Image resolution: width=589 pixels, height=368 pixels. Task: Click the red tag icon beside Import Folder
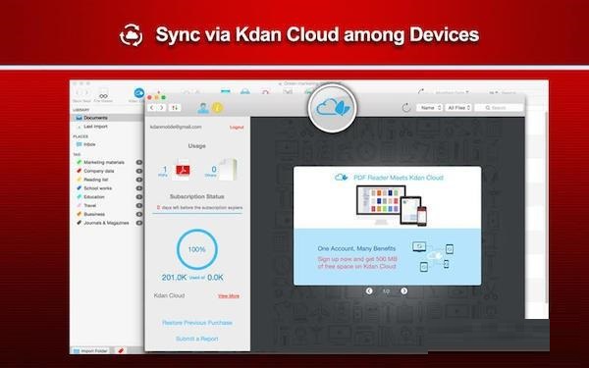[120, 350]
